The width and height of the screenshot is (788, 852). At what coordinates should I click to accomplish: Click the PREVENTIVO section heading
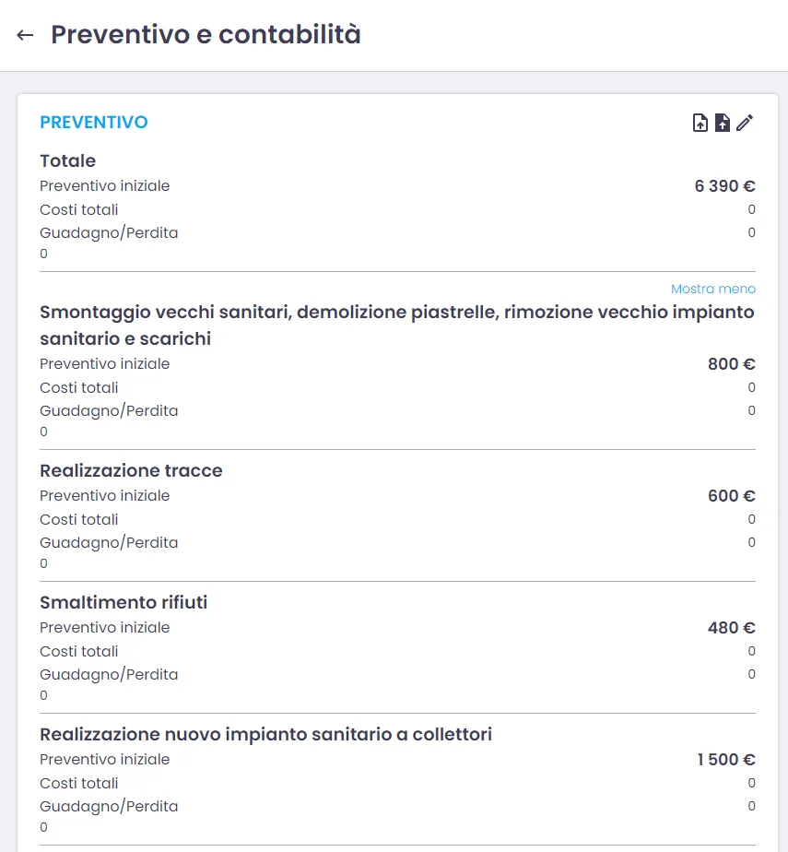tap(93, 123)
